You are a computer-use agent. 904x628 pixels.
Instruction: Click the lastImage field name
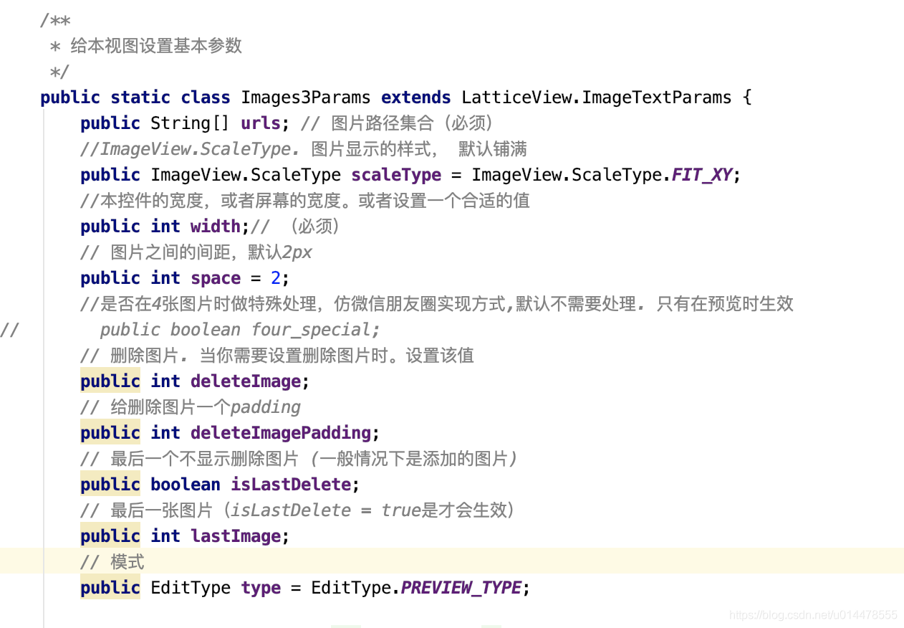236,536
